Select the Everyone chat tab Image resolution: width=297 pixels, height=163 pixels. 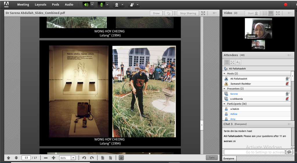[x=229, y=158]
